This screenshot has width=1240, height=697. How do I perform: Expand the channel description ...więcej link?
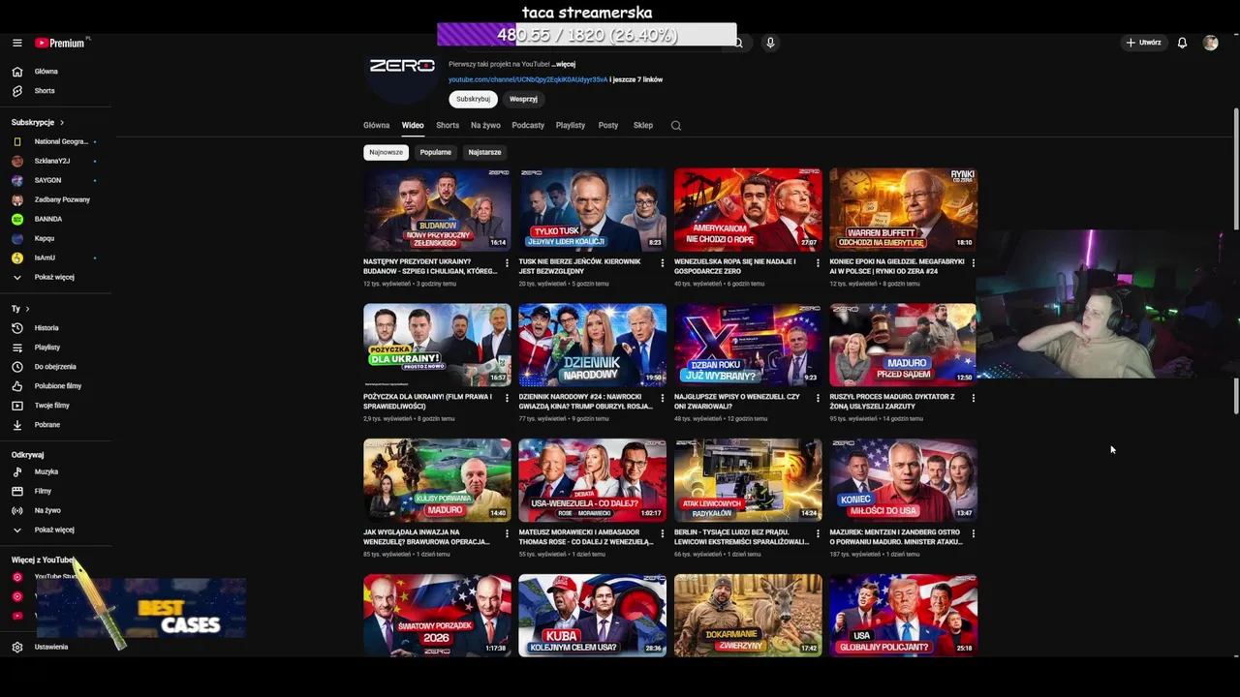pyautogui.click(x=563, y=64)
